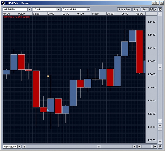
Task: Click the 04:00 time axis label
Action: [x=81, y=14]
